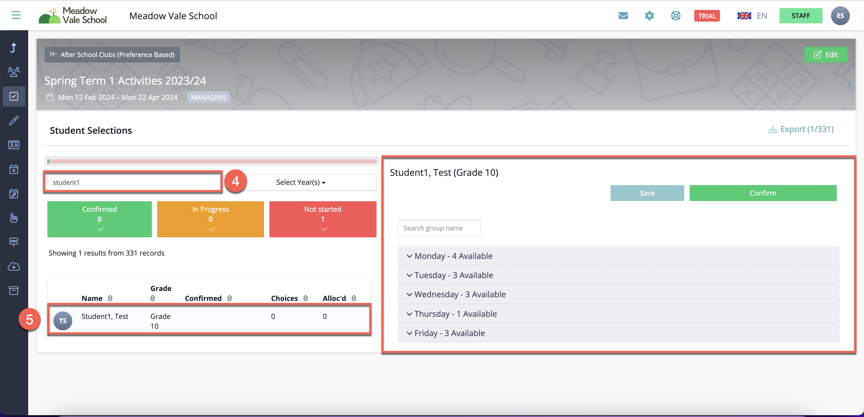Click the calendar with X sidebar icon
This screenshot has width=864, height=417.
click(14, 169)
